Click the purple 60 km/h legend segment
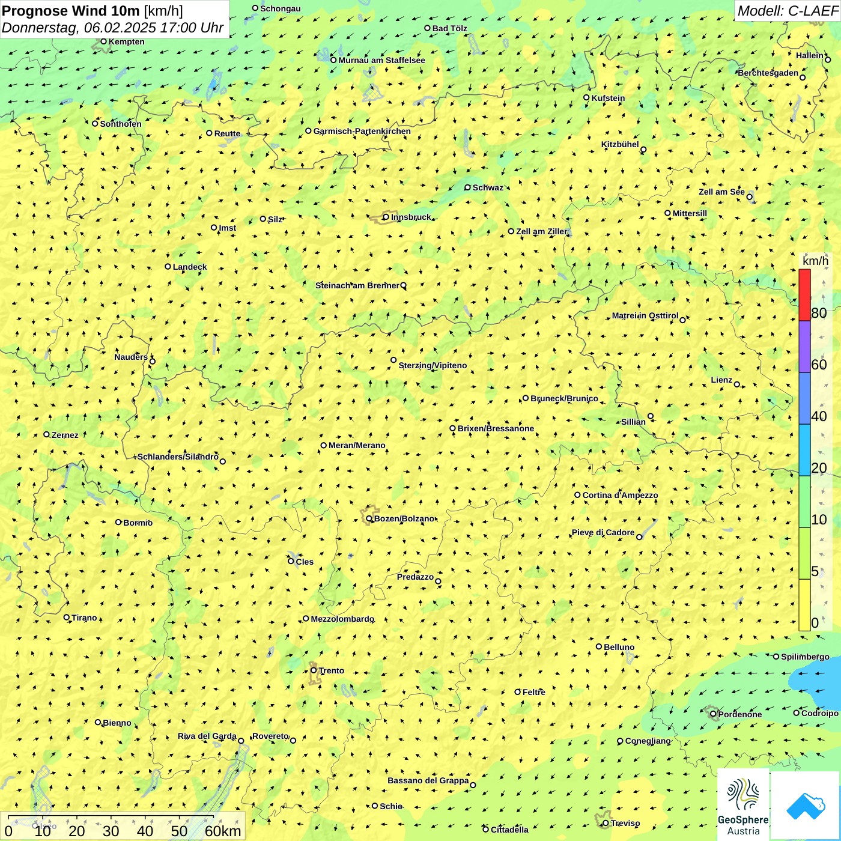This screenshot has width=841, height=841. click(804, 347)
